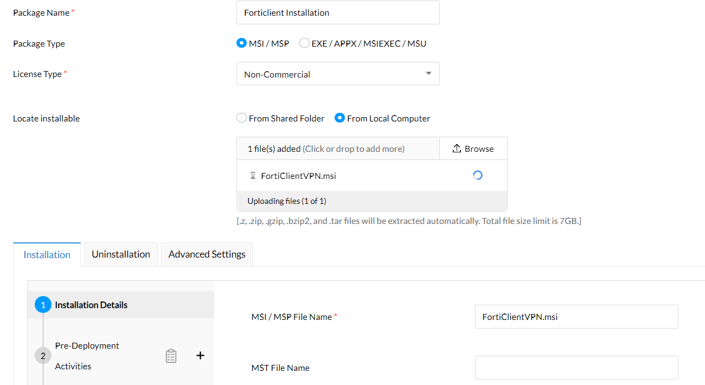Click the clipboard template icon for Pre-Deployment
Screen dimensions: 705x385
tap(171, 356)
